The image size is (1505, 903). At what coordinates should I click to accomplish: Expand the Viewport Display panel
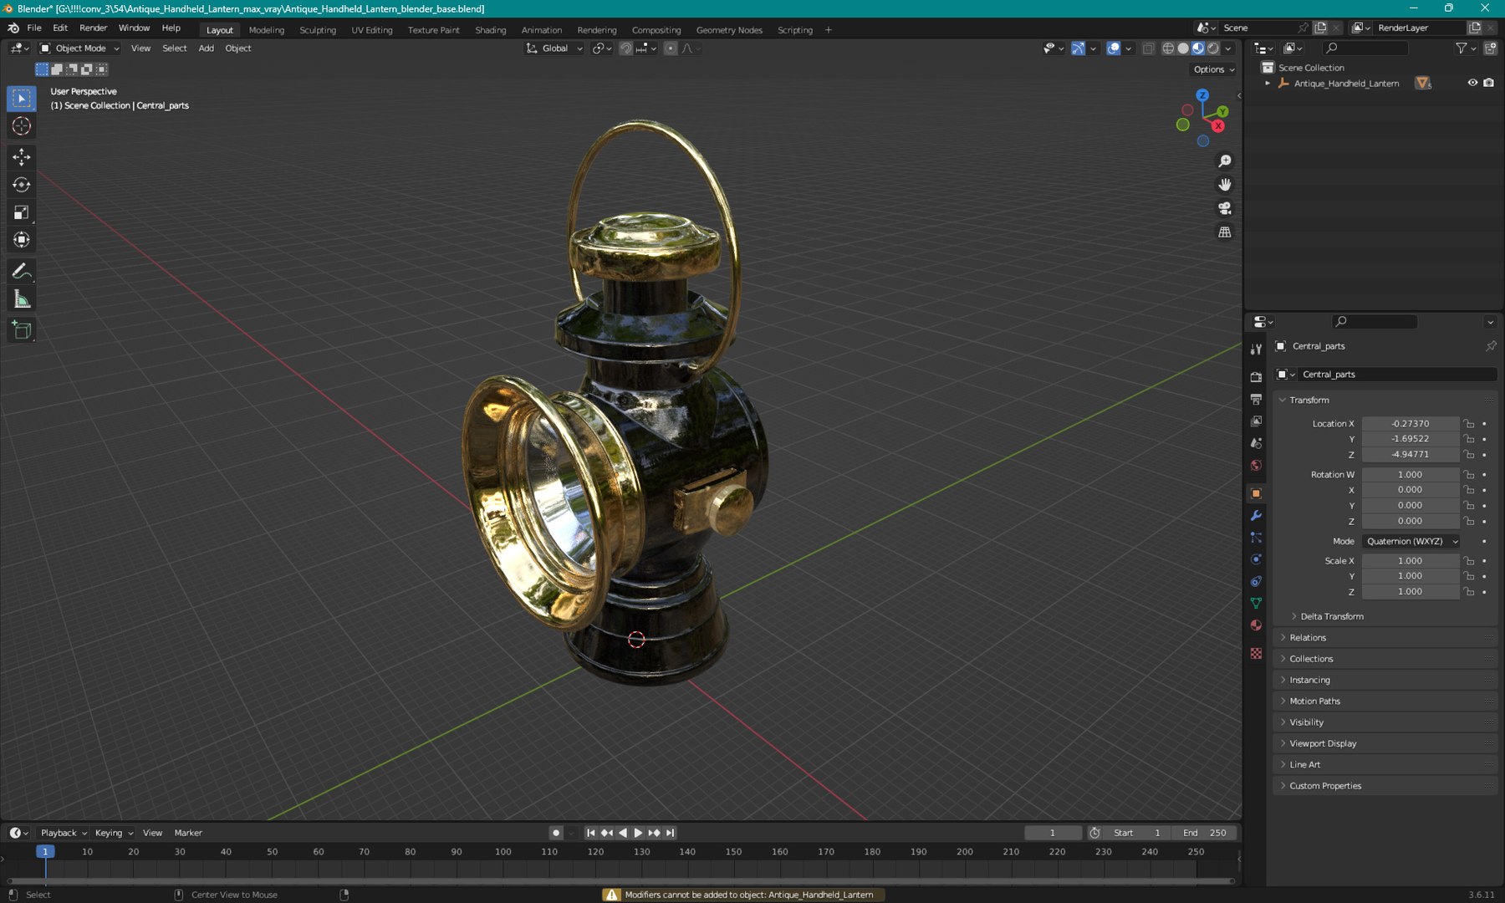[x=1322, y=743]
